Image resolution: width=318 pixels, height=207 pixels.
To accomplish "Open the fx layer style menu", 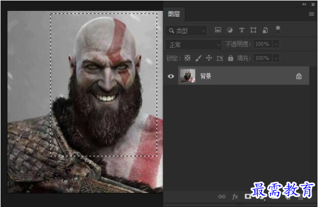I will [235, 197].
